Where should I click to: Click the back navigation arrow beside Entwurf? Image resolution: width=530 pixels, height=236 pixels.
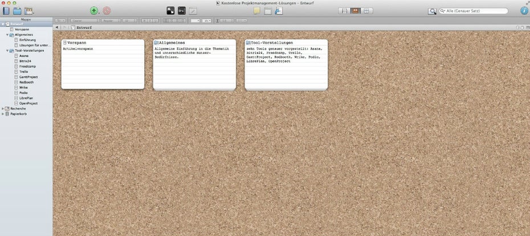[56, 27]
